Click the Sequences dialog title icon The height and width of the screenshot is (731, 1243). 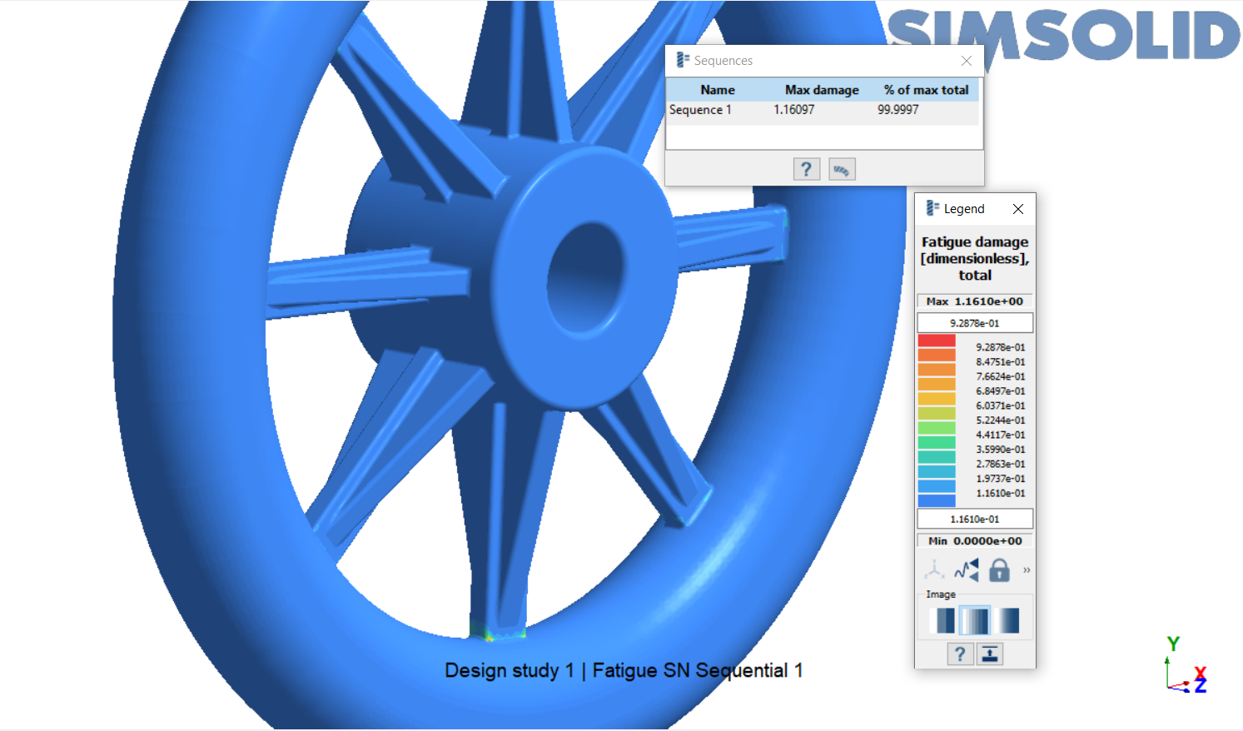pyautogui.click(x=683, y=60)
